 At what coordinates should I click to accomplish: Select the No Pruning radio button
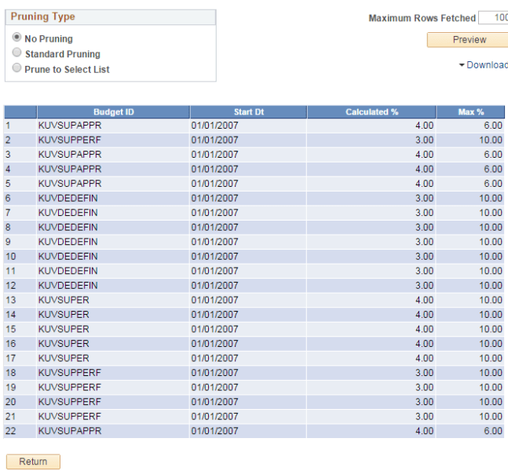pos(17,38)
